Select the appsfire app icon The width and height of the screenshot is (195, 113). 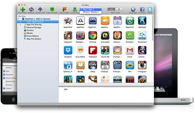click(105, 21)
